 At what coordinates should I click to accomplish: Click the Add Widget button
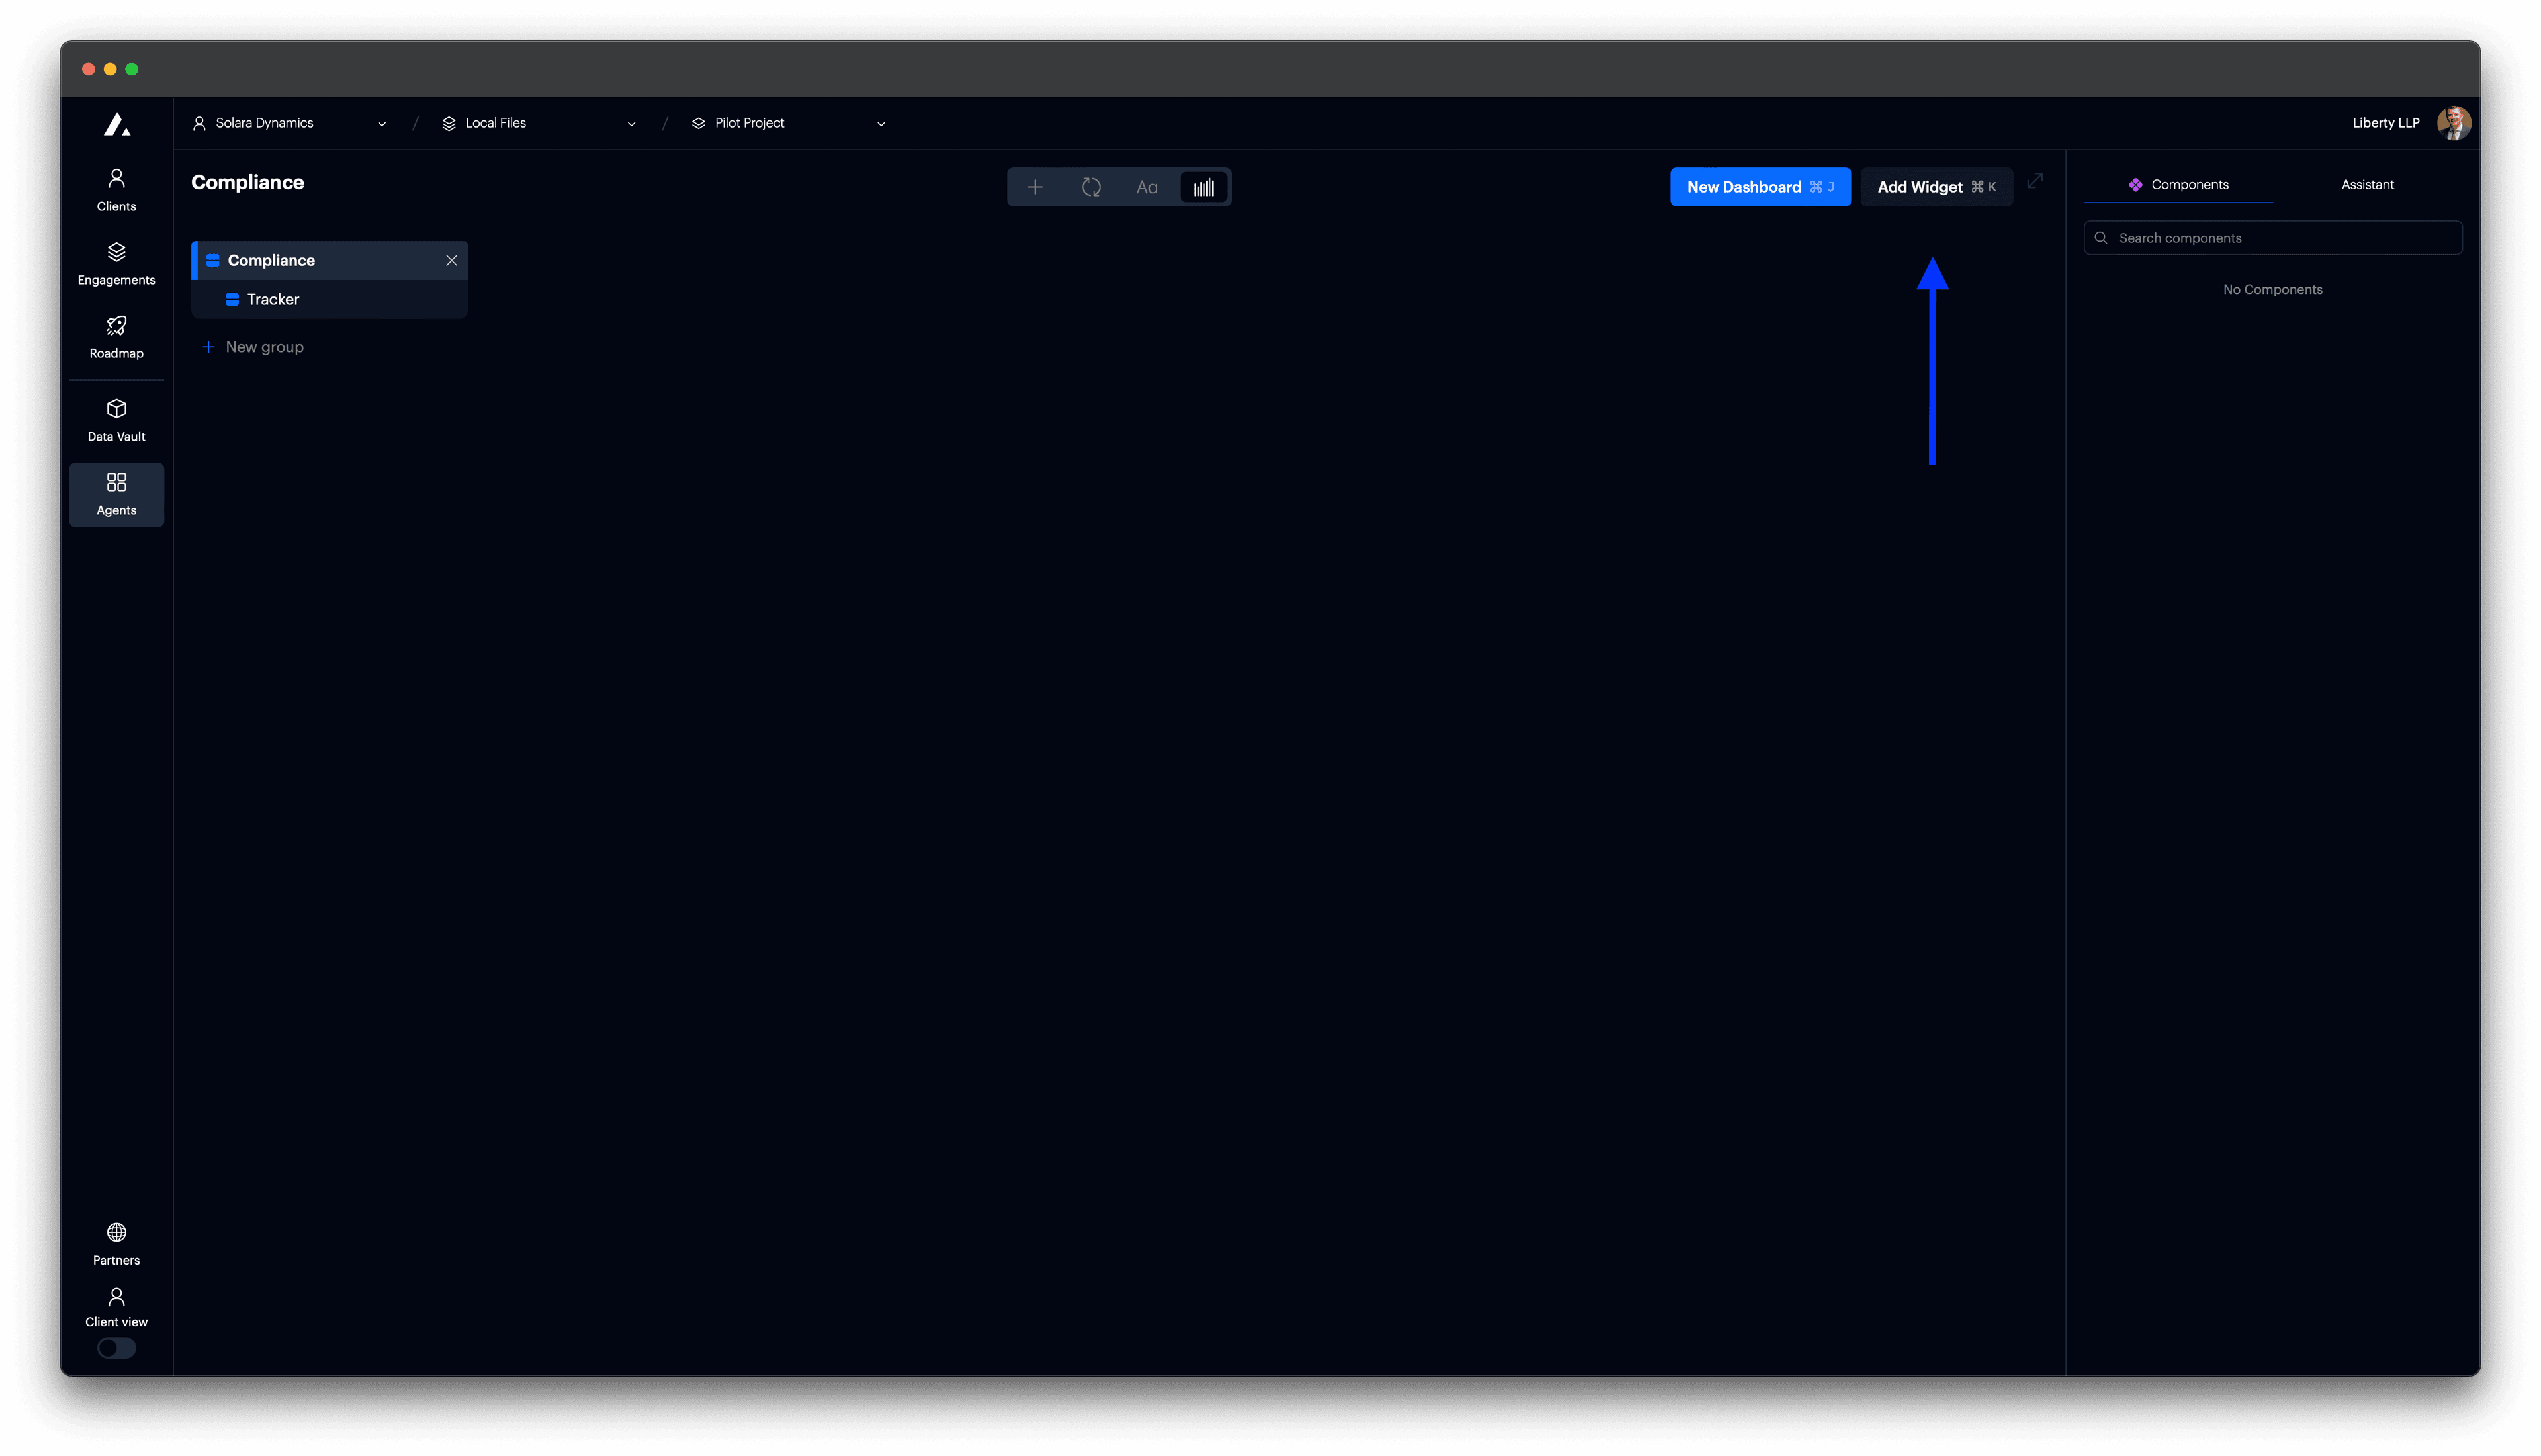pos(1936,186)
